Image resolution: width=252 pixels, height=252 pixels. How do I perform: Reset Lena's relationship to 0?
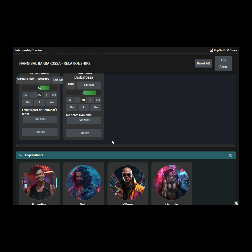coord(40,102)
